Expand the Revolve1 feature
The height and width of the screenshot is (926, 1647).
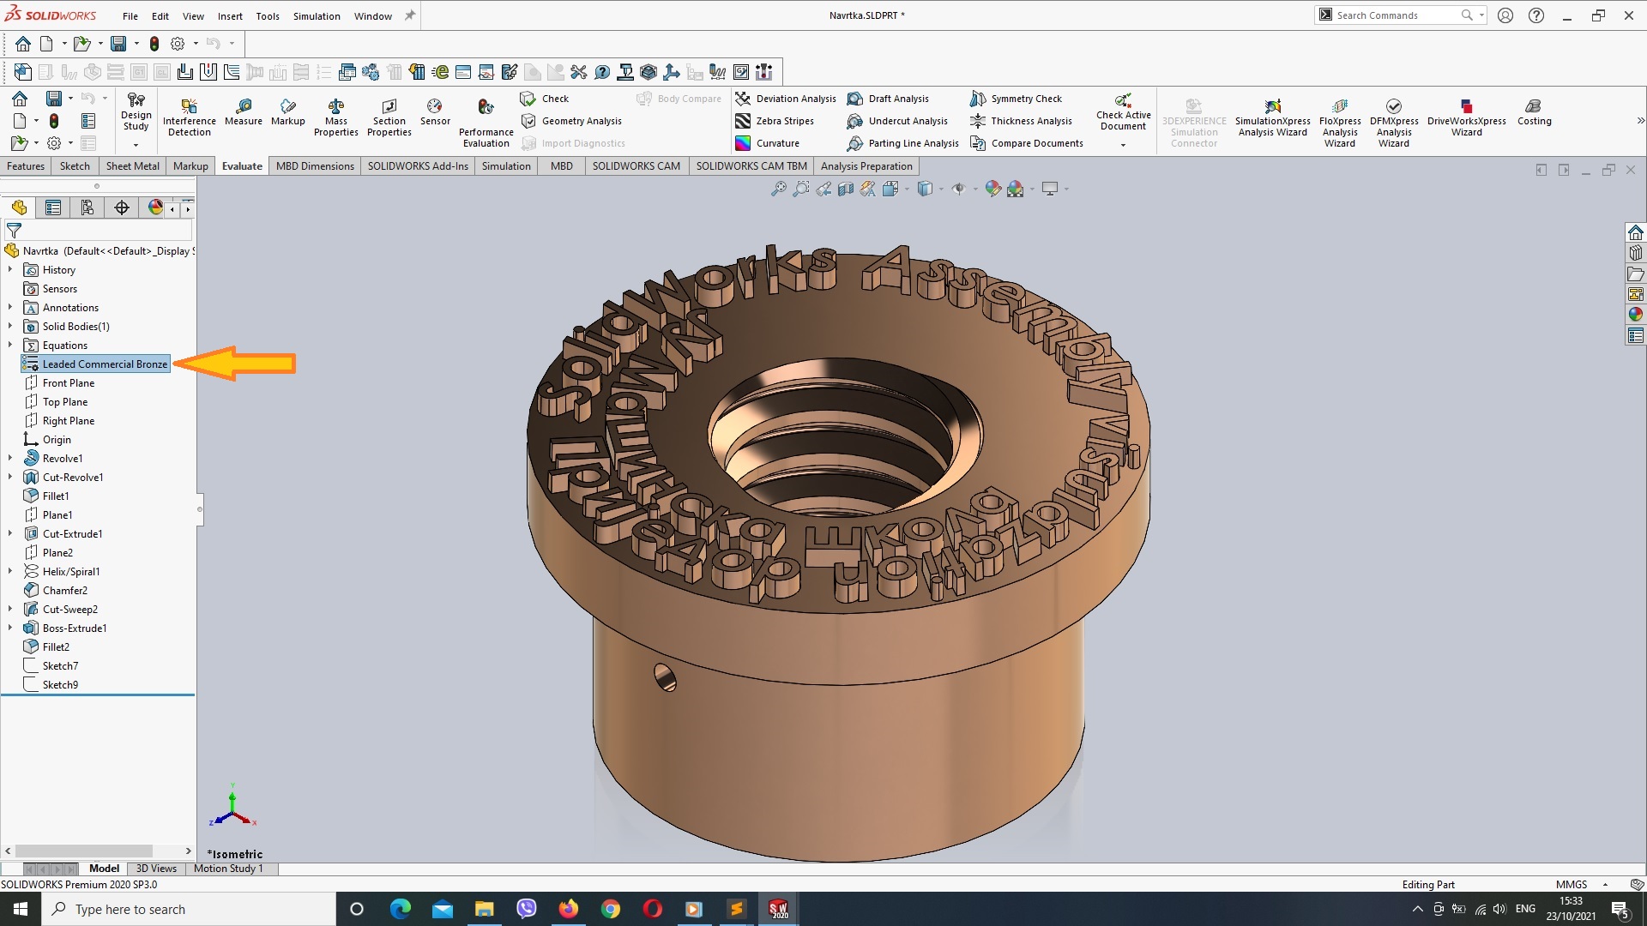pos(10,458)
